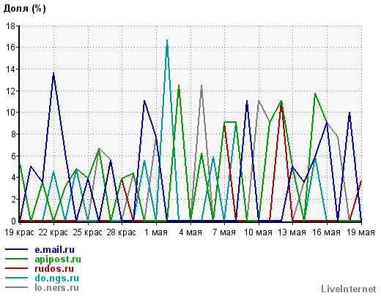Screen dimensions: 381x296
Task: Open the do.ngs.ru legend entry
Action: pyautogui.click(x=56, y=278)
